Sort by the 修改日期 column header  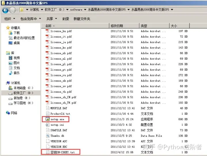click(124, 26)
